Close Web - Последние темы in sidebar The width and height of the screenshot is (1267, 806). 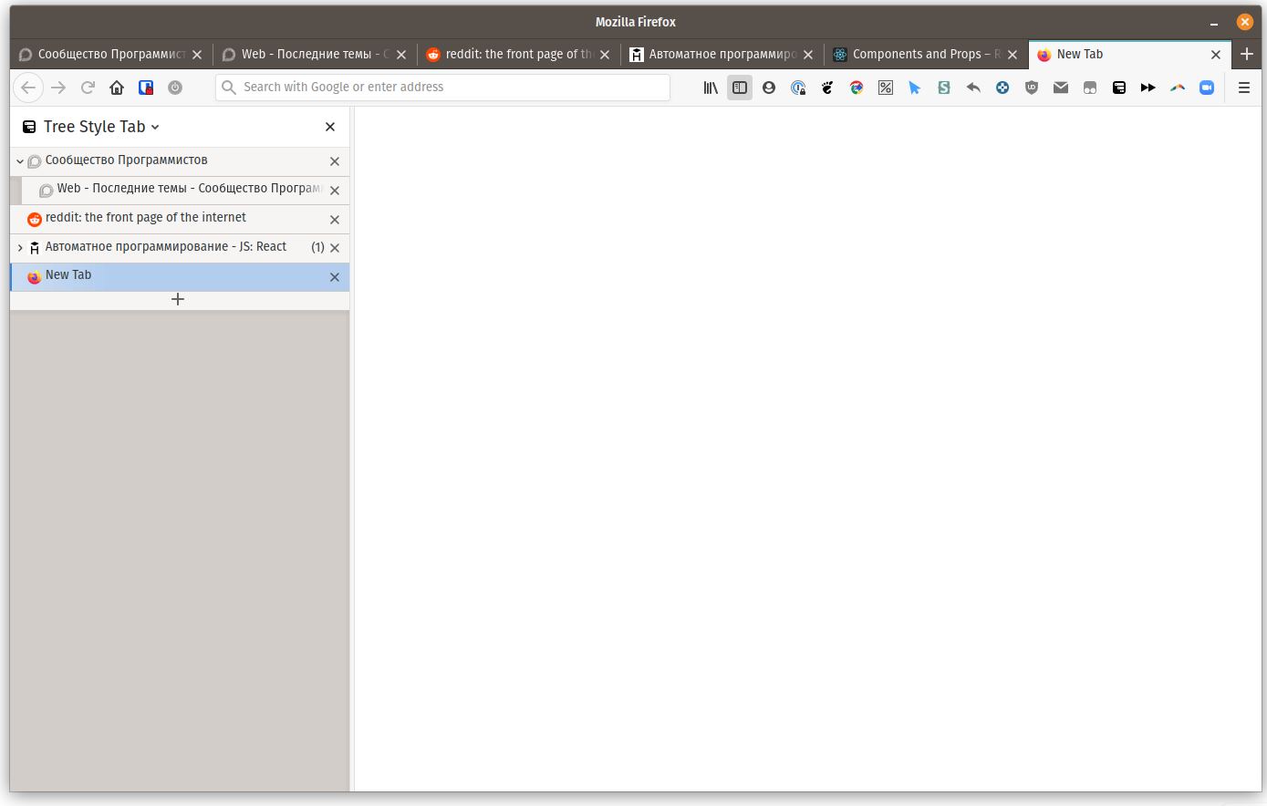tap(335, 191)
